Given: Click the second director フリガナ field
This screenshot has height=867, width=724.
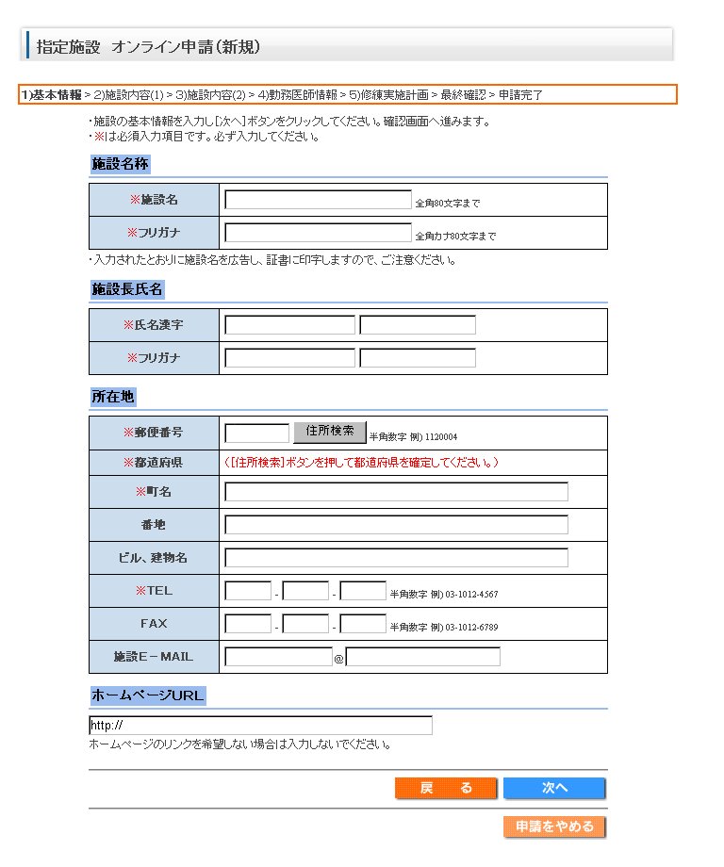Looking at the screenshot, I should point(418,358).
